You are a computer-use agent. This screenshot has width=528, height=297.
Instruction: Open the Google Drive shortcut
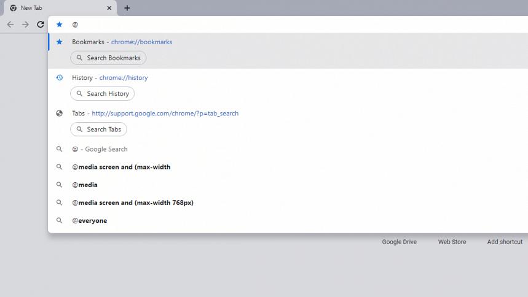point(400,242)
